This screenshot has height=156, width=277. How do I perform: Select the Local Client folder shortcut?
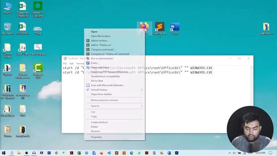pos(23,49)
